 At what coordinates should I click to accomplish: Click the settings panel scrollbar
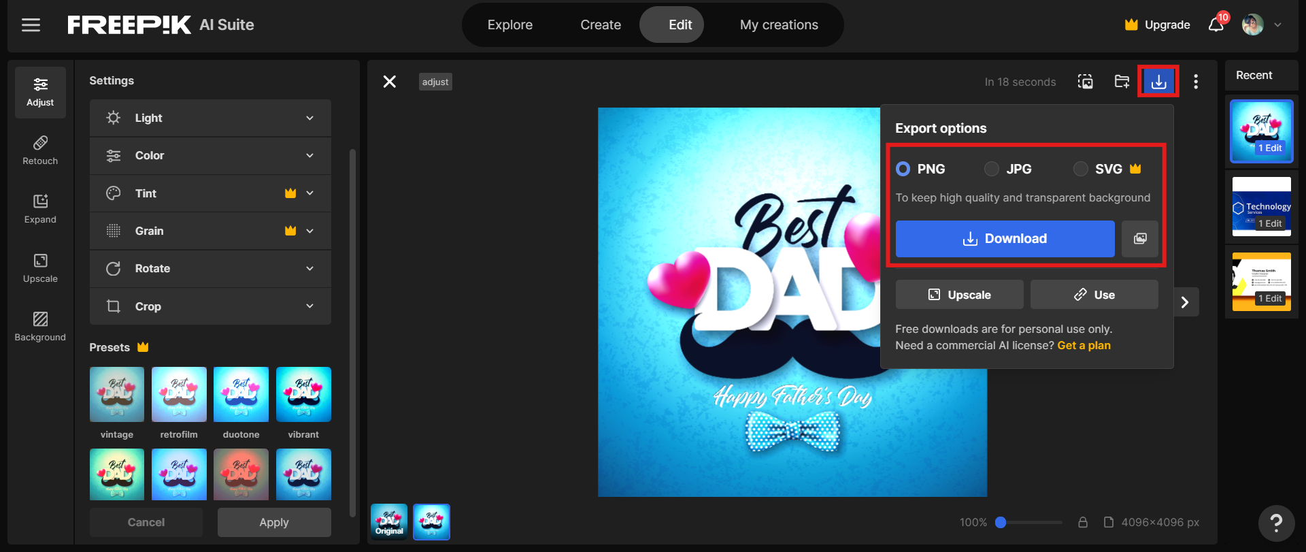(x=352, y=334)
